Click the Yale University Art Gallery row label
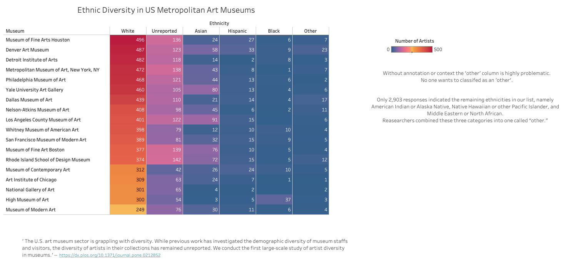Screen dimensions: 581x269 click(x=35, y=90)
